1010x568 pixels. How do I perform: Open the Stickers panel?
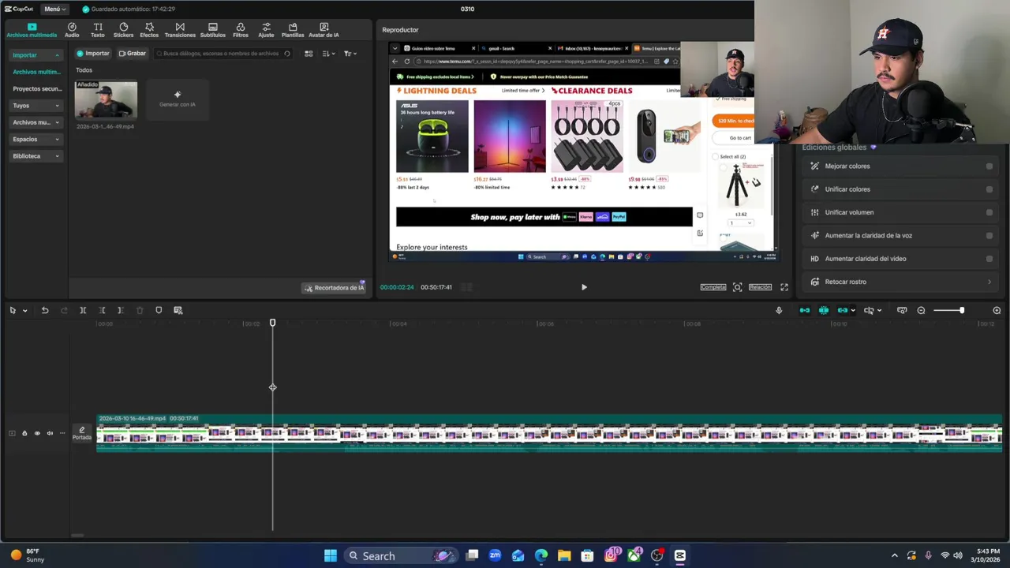123,30
